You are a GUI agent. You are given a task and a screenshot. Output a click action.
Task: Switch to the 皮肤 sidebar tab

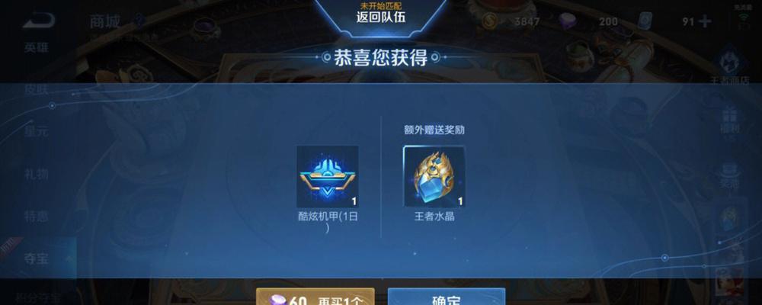pos(37,89)
